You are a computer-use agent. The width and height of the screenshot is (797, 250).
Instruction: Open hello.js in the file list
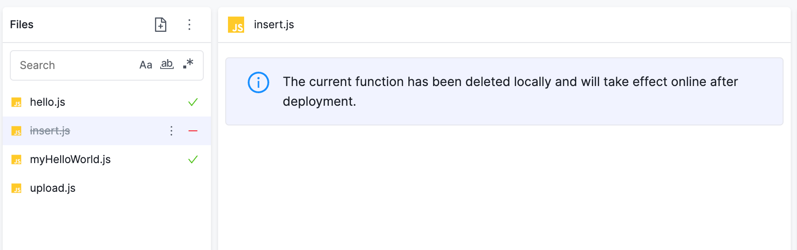coord(107,102)
